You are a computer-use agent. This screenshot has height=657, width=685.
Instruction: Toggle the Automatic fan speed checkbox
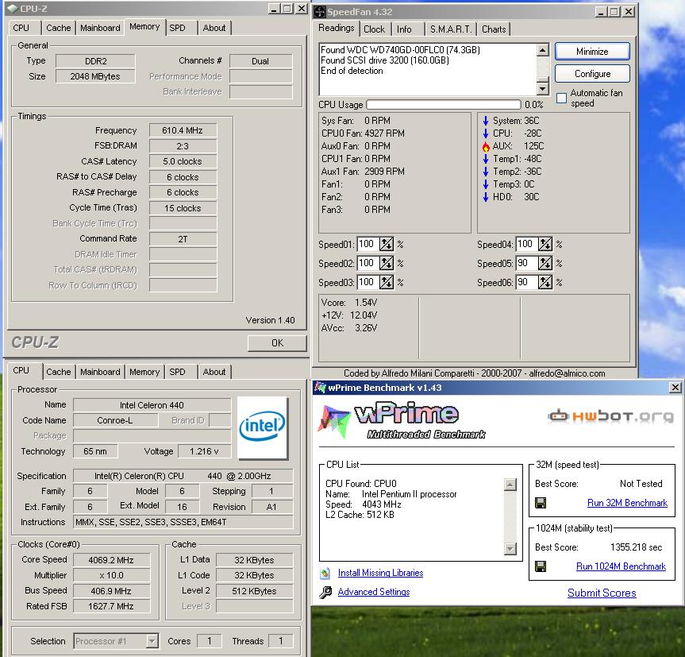pos(561,98)
